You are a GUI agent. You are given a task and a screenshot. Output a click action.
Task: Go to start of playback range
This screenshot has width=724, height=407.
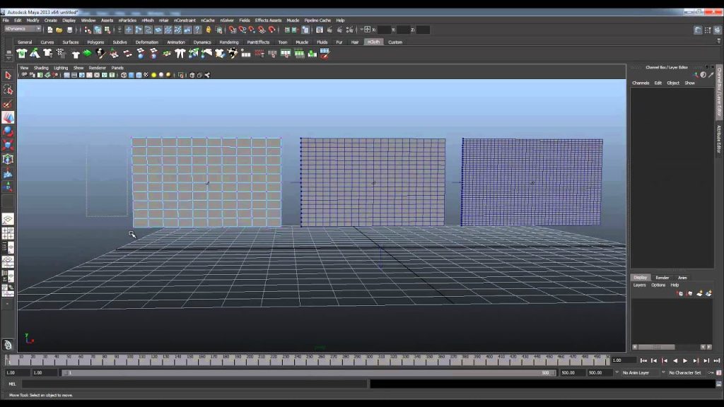tap(643, 360)
